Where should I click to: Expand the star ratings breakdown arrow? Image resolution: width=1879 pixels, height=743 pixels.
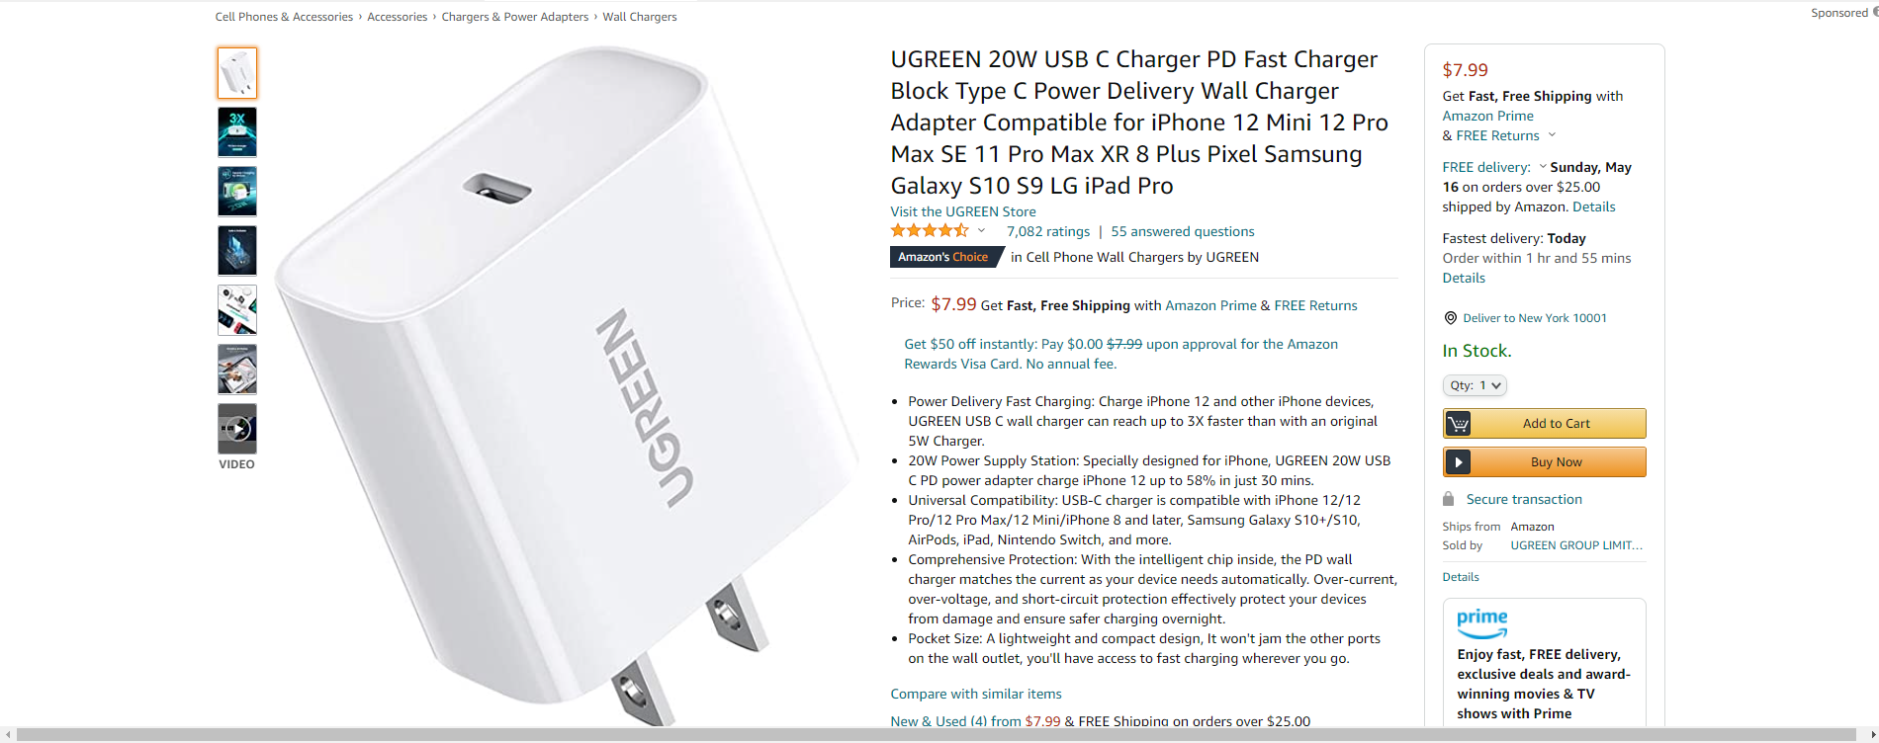pos(981,231)
